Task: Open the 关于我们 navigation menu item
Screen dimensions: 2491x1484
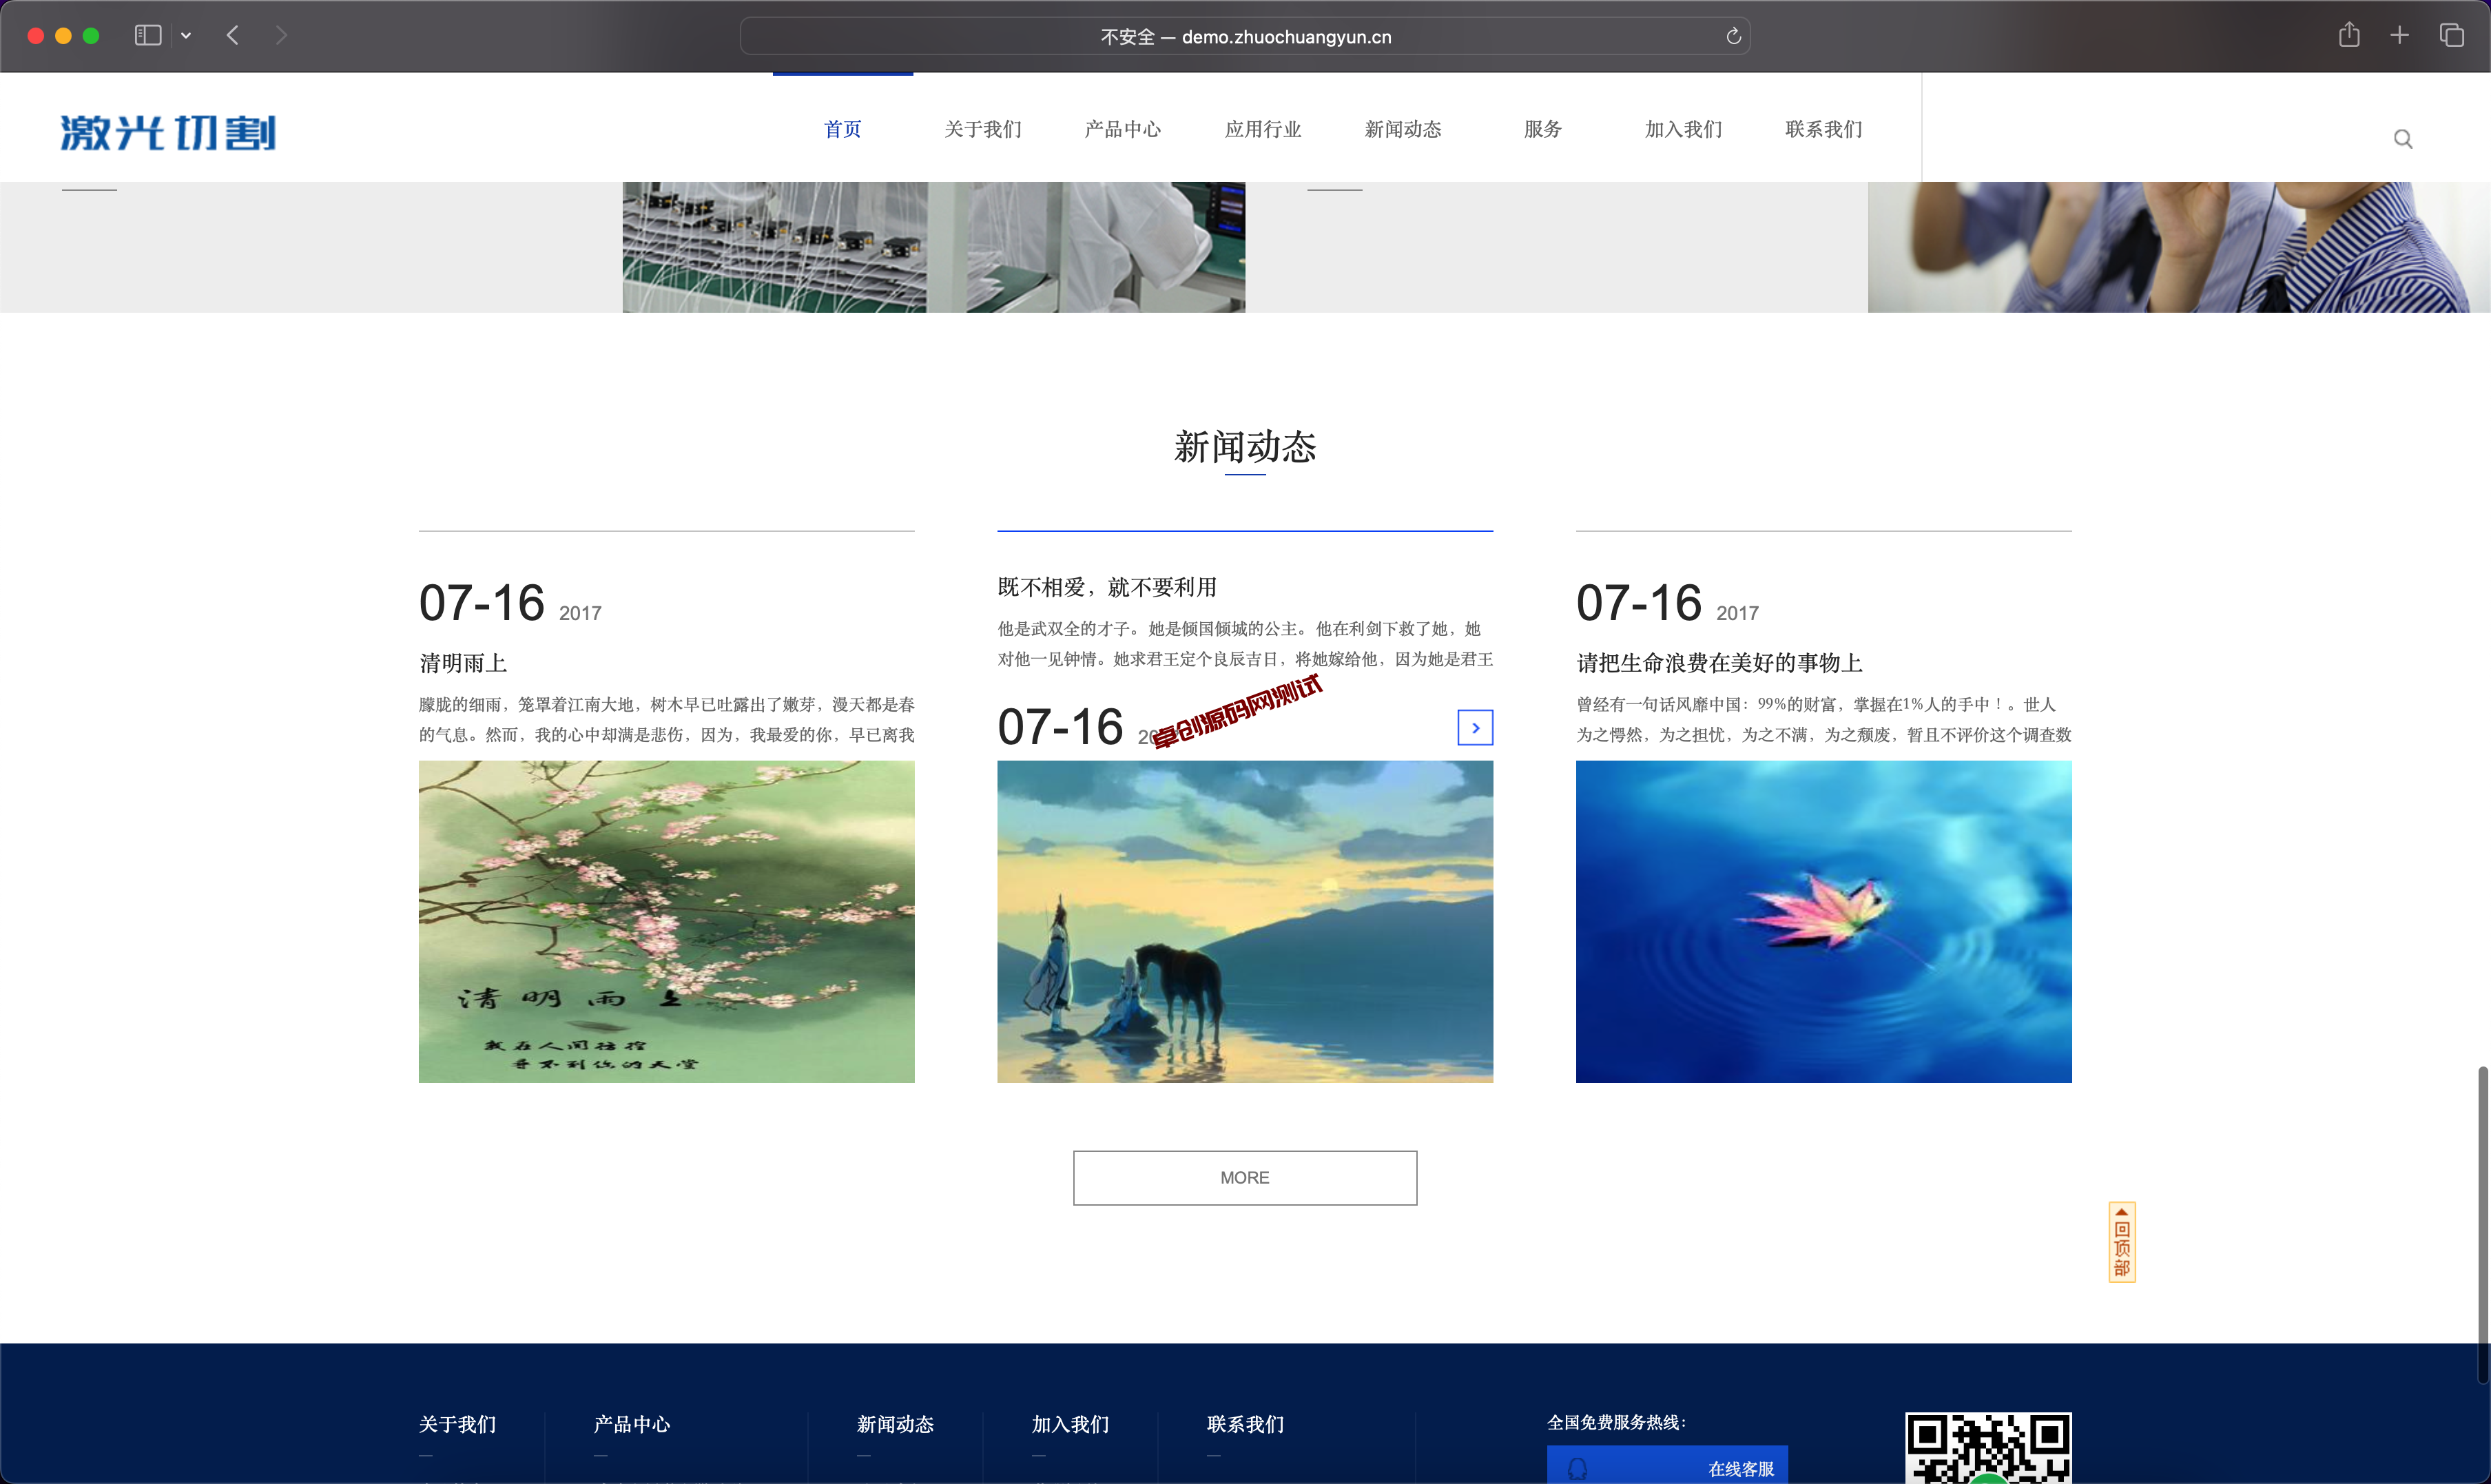Action: click(x=982, y=129)
